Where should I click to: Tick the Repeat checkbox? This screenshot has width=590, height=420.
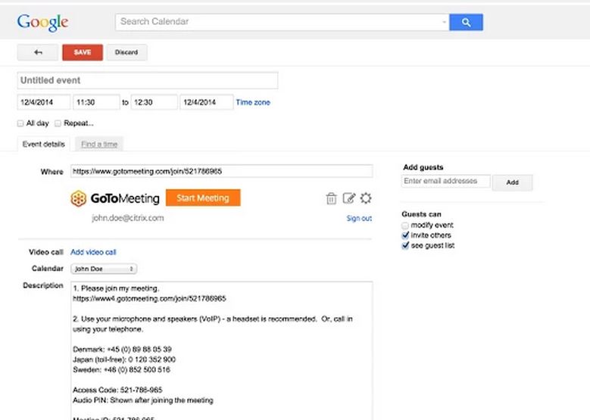[x=58, y=123]
